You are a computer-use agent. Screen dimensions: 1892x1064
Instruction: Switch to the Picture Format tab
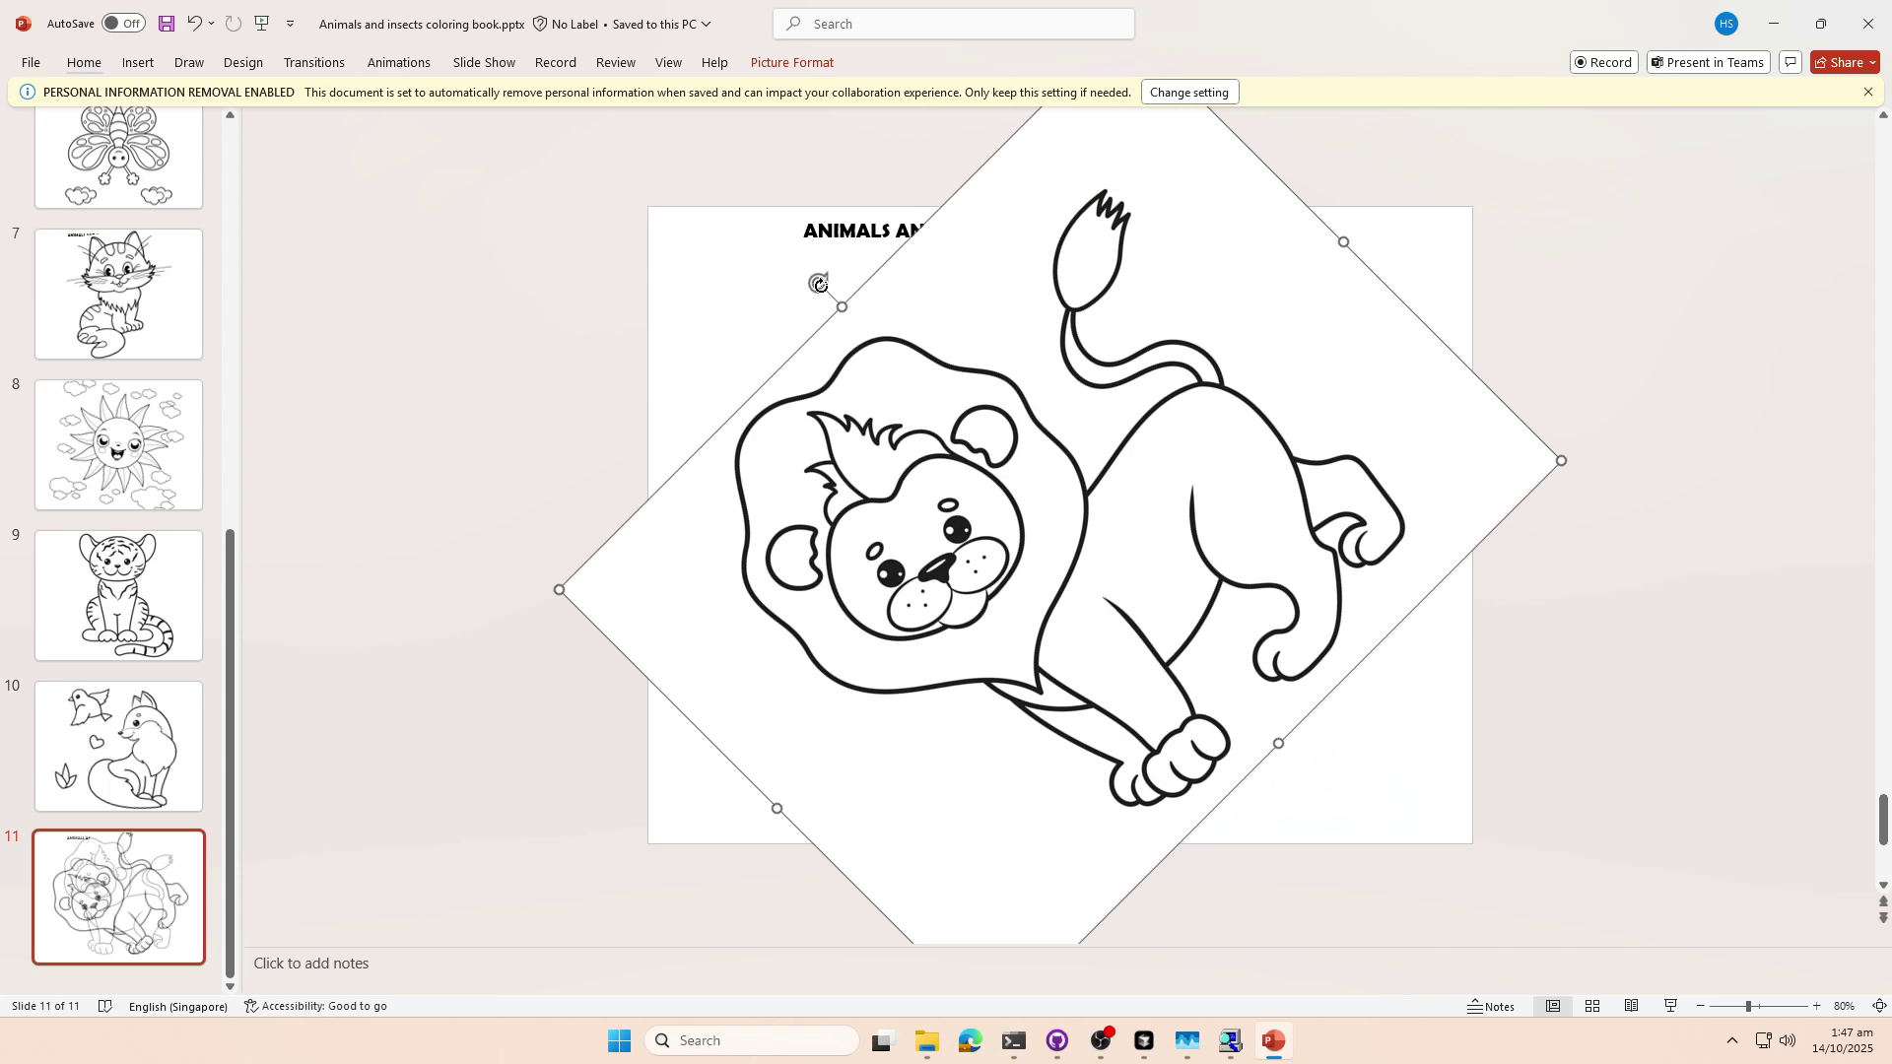[x=791, y=62]
